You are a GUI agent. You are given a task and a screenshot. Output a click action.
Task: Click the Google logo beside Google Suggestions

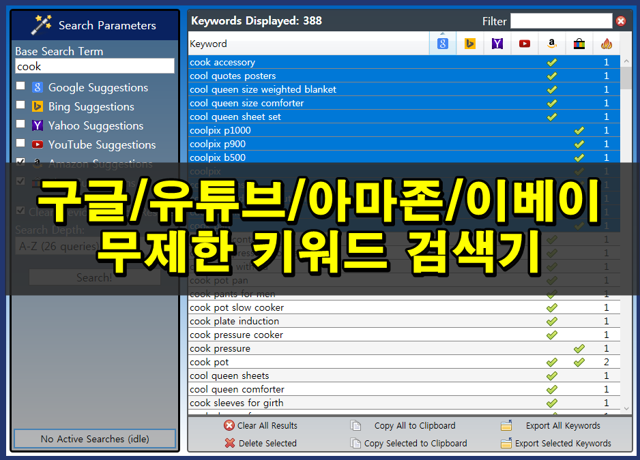click(38, 87)
